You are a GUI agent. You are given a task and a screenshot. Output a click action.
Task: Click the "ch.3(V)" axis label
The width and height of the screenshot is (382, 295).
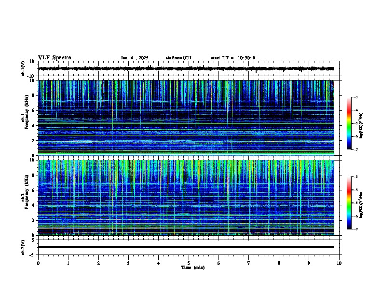coord(23,247)
